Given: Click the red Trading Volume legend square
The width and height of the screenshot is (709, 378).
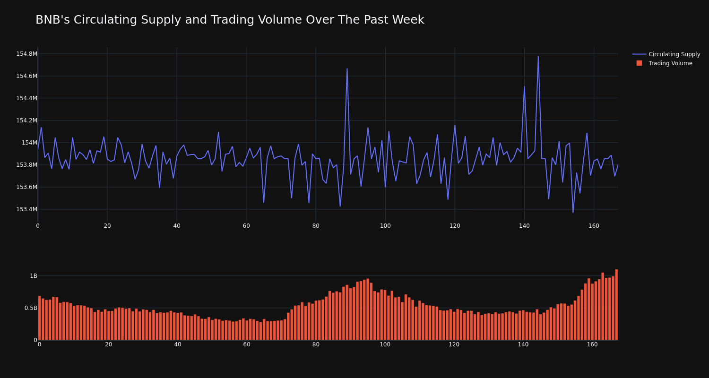Looking at the screenshot, I should click(x=639, y=63).
